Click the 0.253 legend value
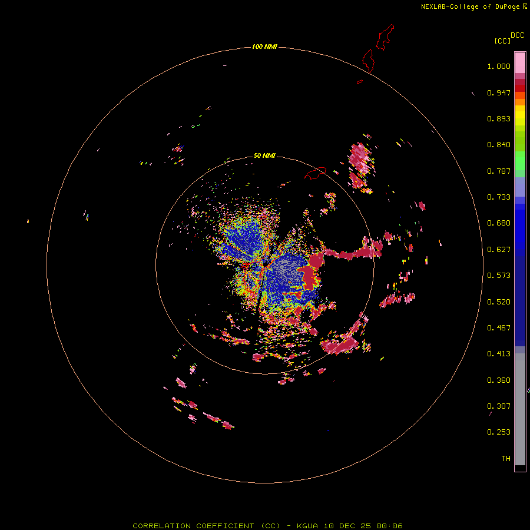This screenshot has height=530, width=530. 499,432
